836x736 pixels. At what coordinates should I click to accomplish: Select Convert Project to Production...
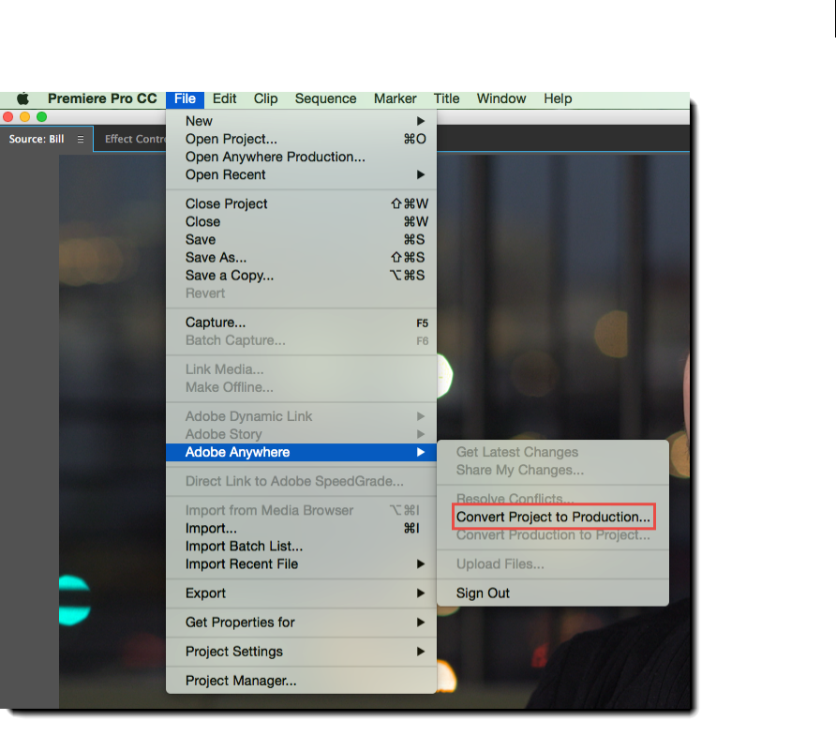(x=553, y=517)
